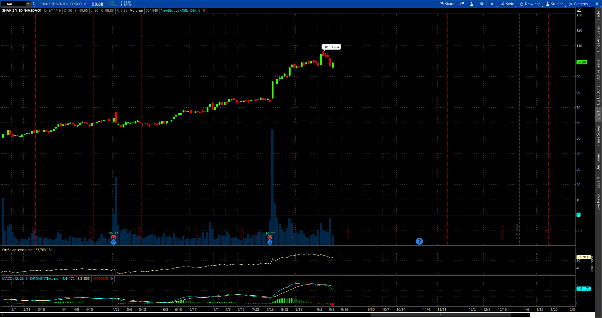
Task: Click the 7/29 earnings lightbulb icon
Action: 270,243
